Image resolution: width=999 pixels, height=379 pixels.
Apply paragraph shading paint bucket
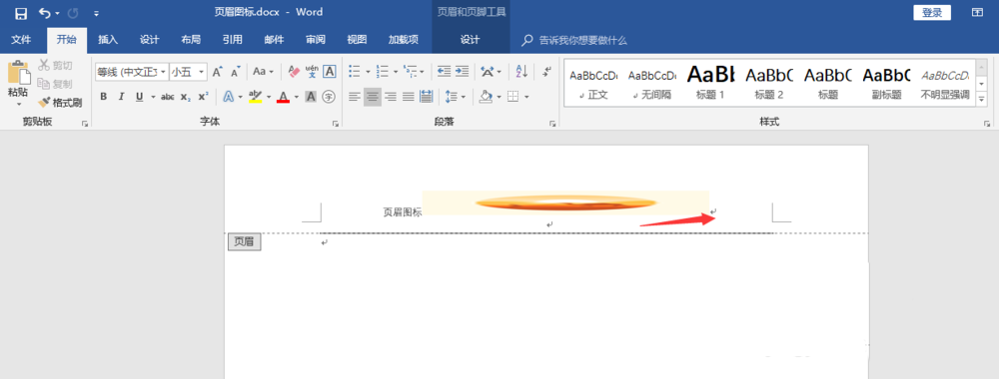coord(487,97)
